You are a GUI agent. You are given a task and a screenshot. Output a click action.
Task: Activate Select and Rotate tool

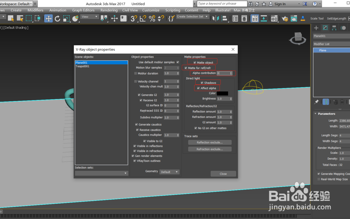[x=57, y=18]
